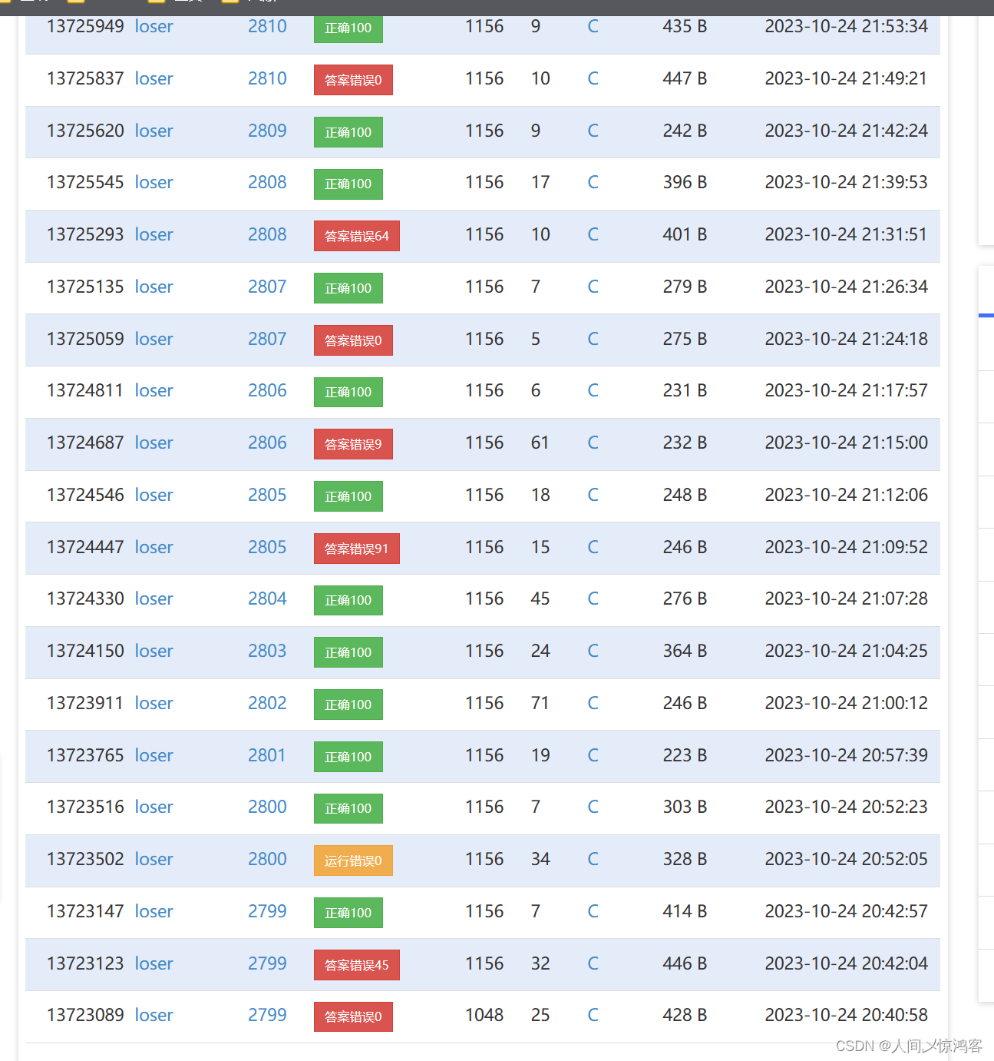Open problem 2799 in row 13723147

pos(267,911)
